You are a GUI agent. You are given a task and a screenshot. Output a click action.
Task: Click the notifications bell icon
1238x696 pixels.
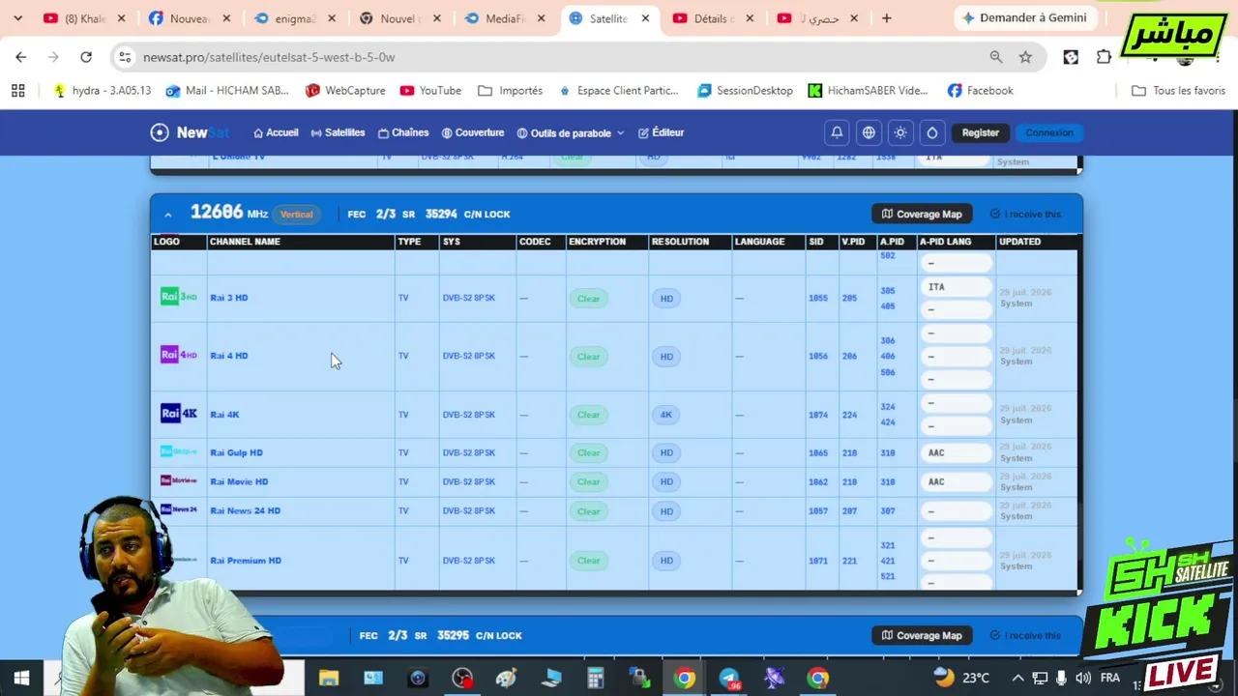(837, 132)
